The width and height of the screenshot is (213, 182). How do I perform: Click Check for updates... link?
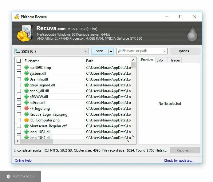tap(179, 160)
